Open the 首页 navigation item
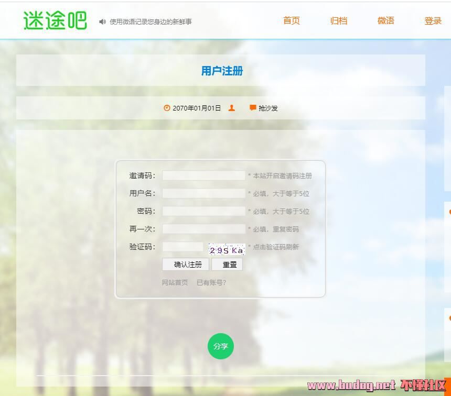 [x=292, y=20]
